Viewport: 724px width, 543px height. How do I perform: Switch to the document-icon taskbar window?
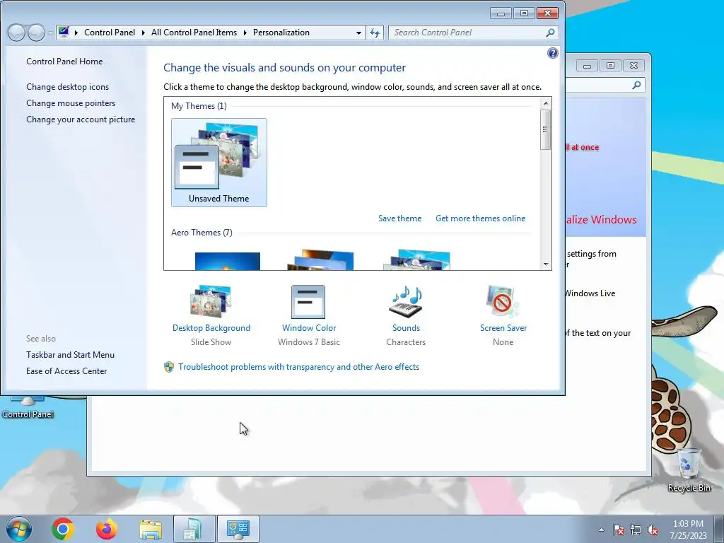[x=194, y=529]
